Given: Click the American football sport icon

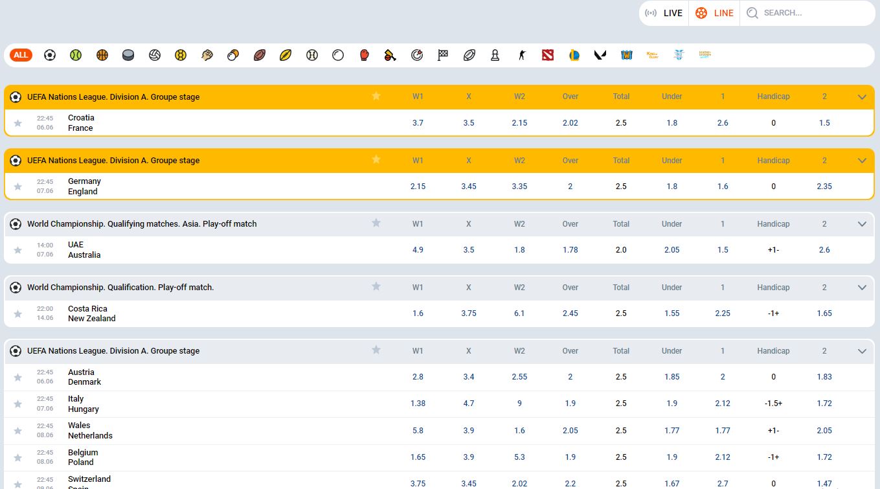Looking at the screenshot, I should pyautogui.click(x=260, y=55).
